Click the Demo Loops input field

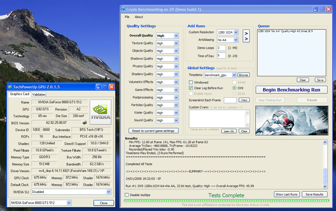pyautogui.click(x=221, y=48)
